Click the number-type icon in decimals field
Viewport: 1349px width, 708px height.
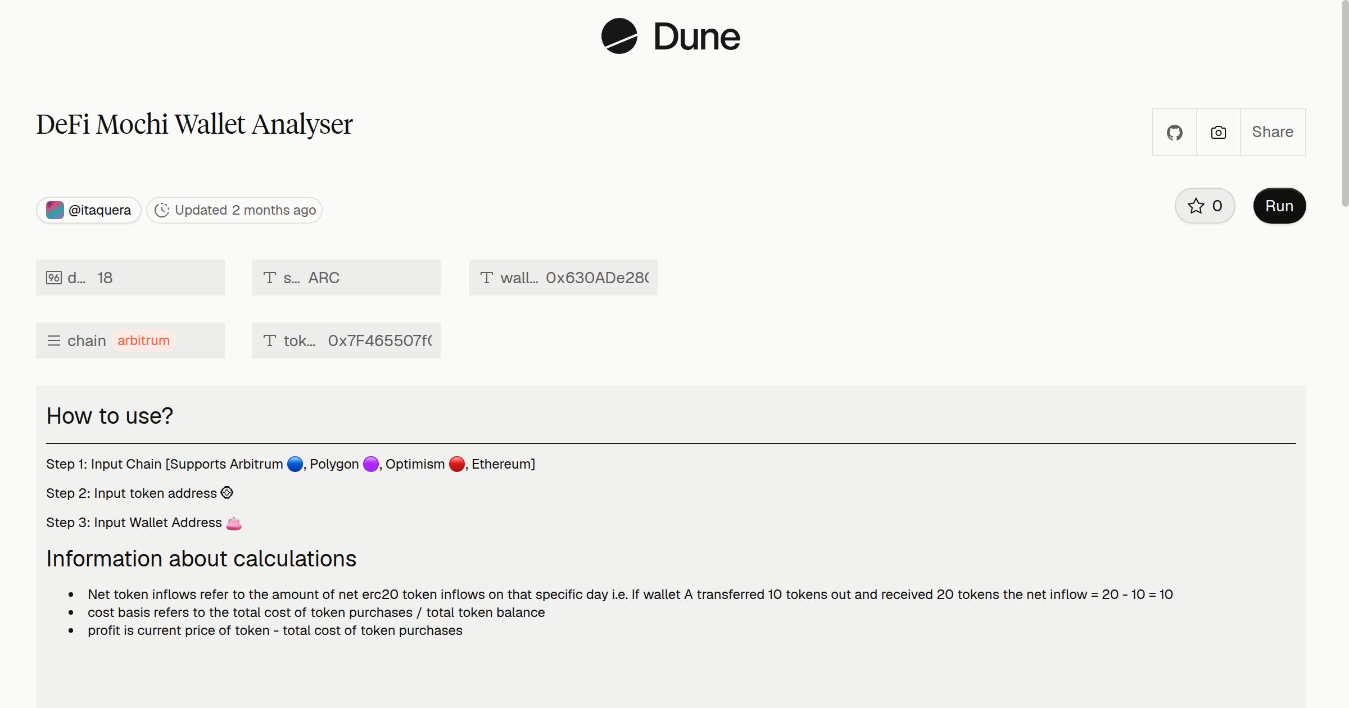(54, 278)
